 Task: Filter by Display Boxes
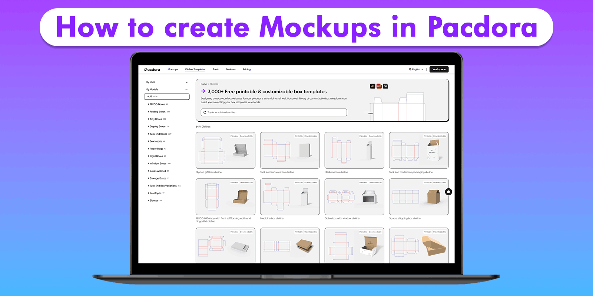coord(159,127)
